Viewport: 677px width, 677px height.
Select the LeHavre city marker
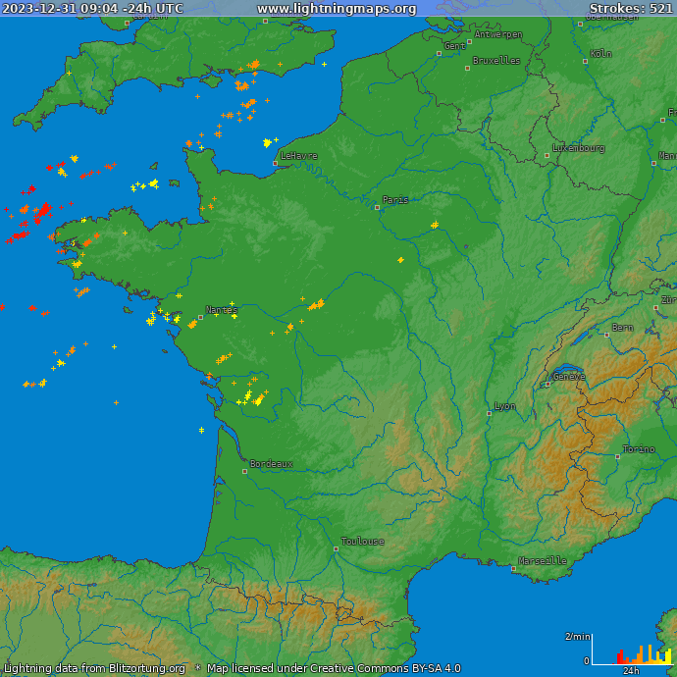(x=276, y=163)
